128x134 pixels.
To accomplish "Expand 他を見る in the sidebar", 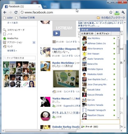I will tap(12, 51).
